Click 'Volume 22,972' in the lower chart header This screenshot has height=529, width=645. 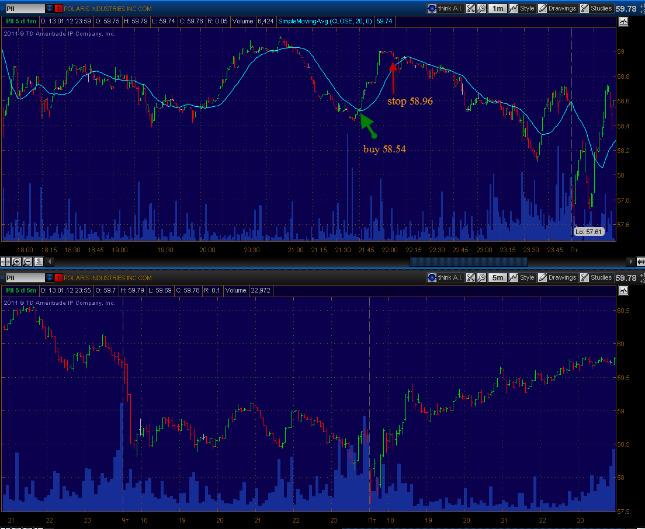[247, 290]
